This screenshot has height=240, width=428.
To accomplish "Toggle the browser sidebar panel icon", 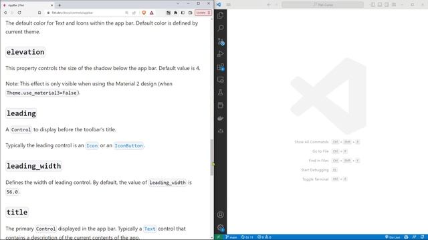I will pos(183,13).
